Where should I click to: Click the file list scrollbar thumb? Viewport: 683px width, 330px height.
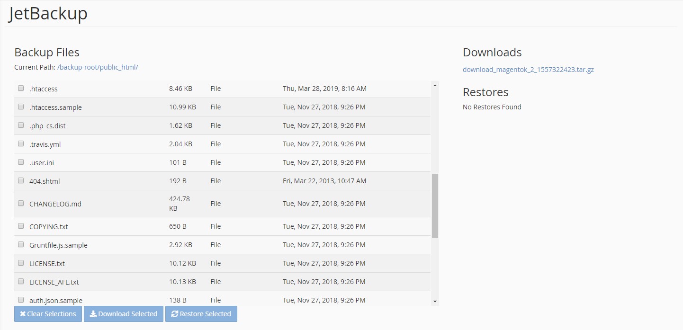[435, 205]
